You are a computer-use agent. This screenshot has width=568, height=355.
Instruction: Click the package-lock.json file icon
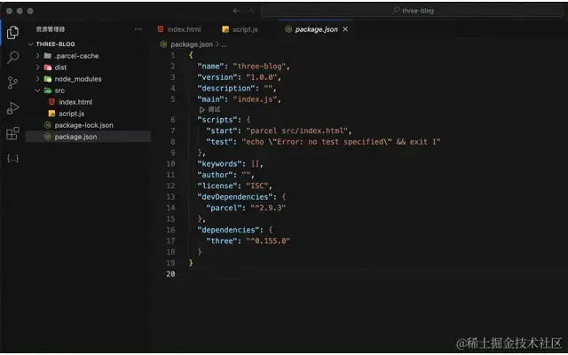[47, 125]
